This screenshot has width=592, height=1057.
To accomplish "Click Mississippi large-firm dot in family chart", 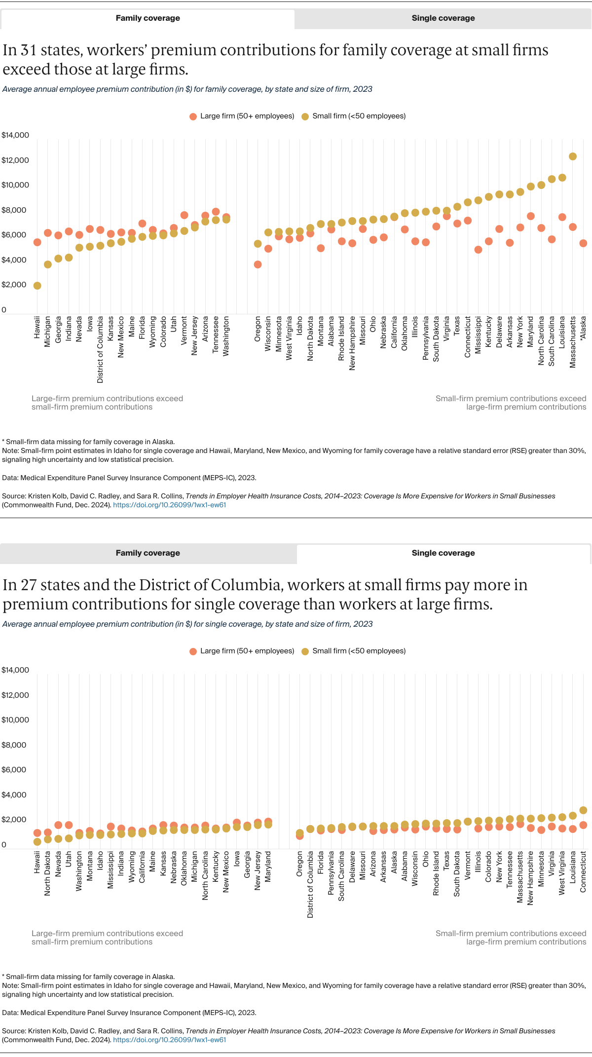I will click(x=478, y=250).
